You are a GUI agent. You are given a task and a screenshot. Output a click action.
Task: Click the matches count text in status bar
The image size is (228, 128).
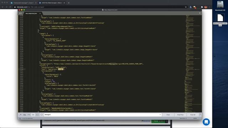pyautogui.click(x=27, y=118)
